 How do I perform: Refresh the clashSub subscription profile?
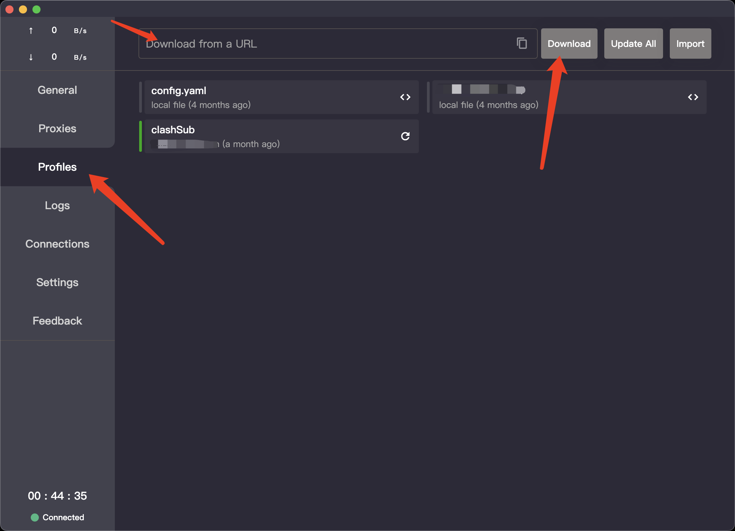405,136
